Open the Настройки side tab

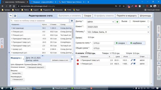pos(159,44)
